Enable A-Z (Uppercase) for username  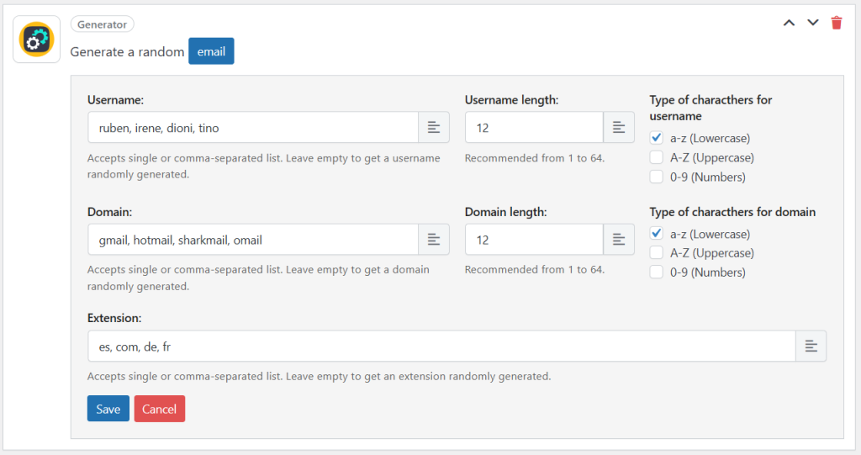[657, 157]
